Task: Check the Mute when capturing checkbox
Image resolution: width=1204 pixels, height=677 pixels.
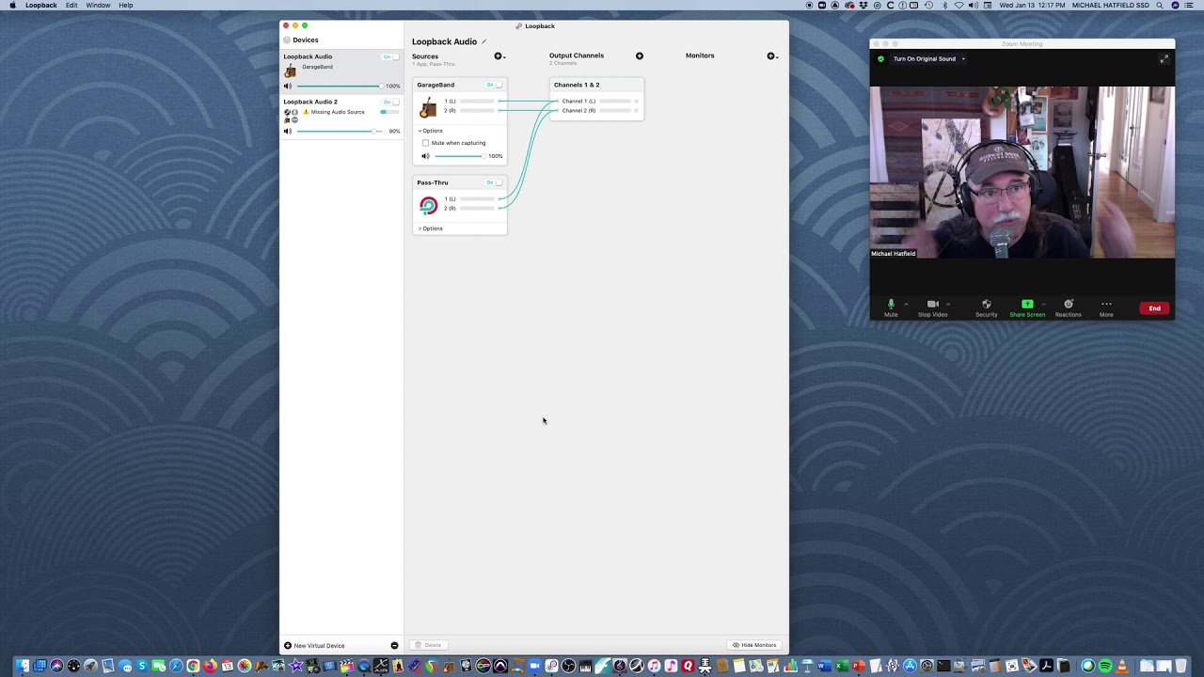Action: [425, 143]
